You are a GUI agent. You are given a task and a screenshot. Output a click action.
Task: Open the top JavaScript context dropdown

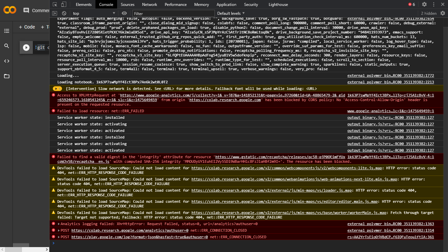(x=93, y=13)
